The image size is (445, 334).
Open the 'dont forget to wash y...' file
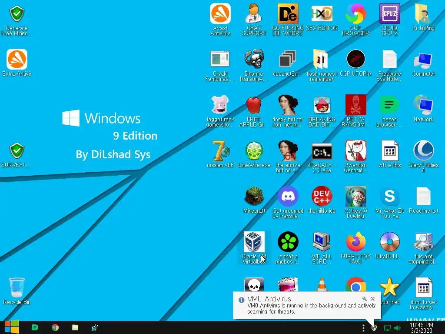[423, 294]
